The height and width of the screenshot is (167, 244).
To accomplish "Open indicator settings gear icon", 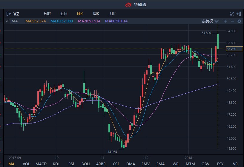I will click(x=239, y=21).
